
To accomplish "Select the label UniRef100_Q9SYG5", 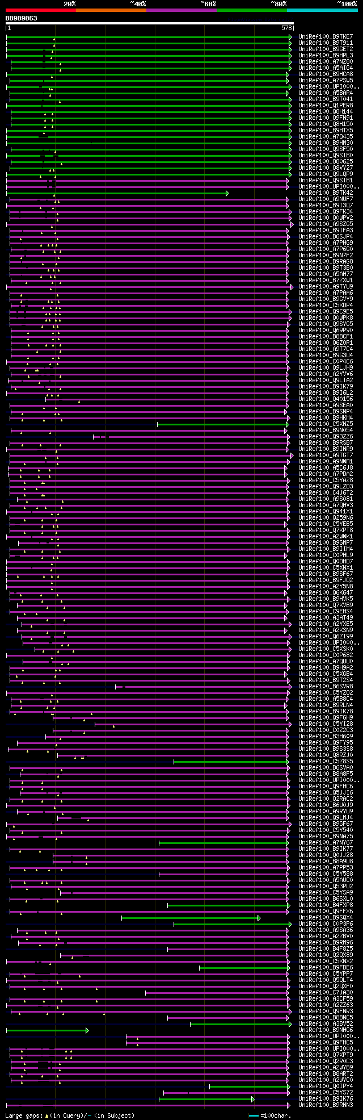I will 326,324.
